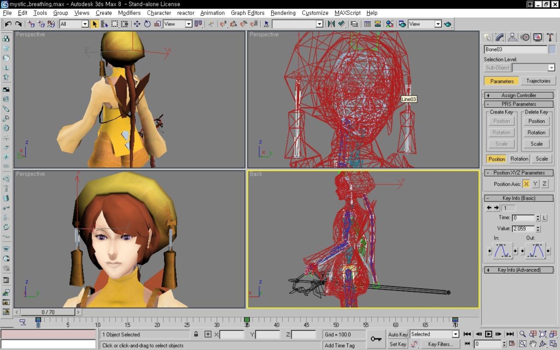Toggle the selection lock padlock
This screenshot has width=560, height=350.
pos(196,334)
